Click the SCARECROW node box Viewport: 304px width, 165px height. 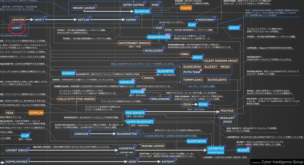tap(192, 67)
